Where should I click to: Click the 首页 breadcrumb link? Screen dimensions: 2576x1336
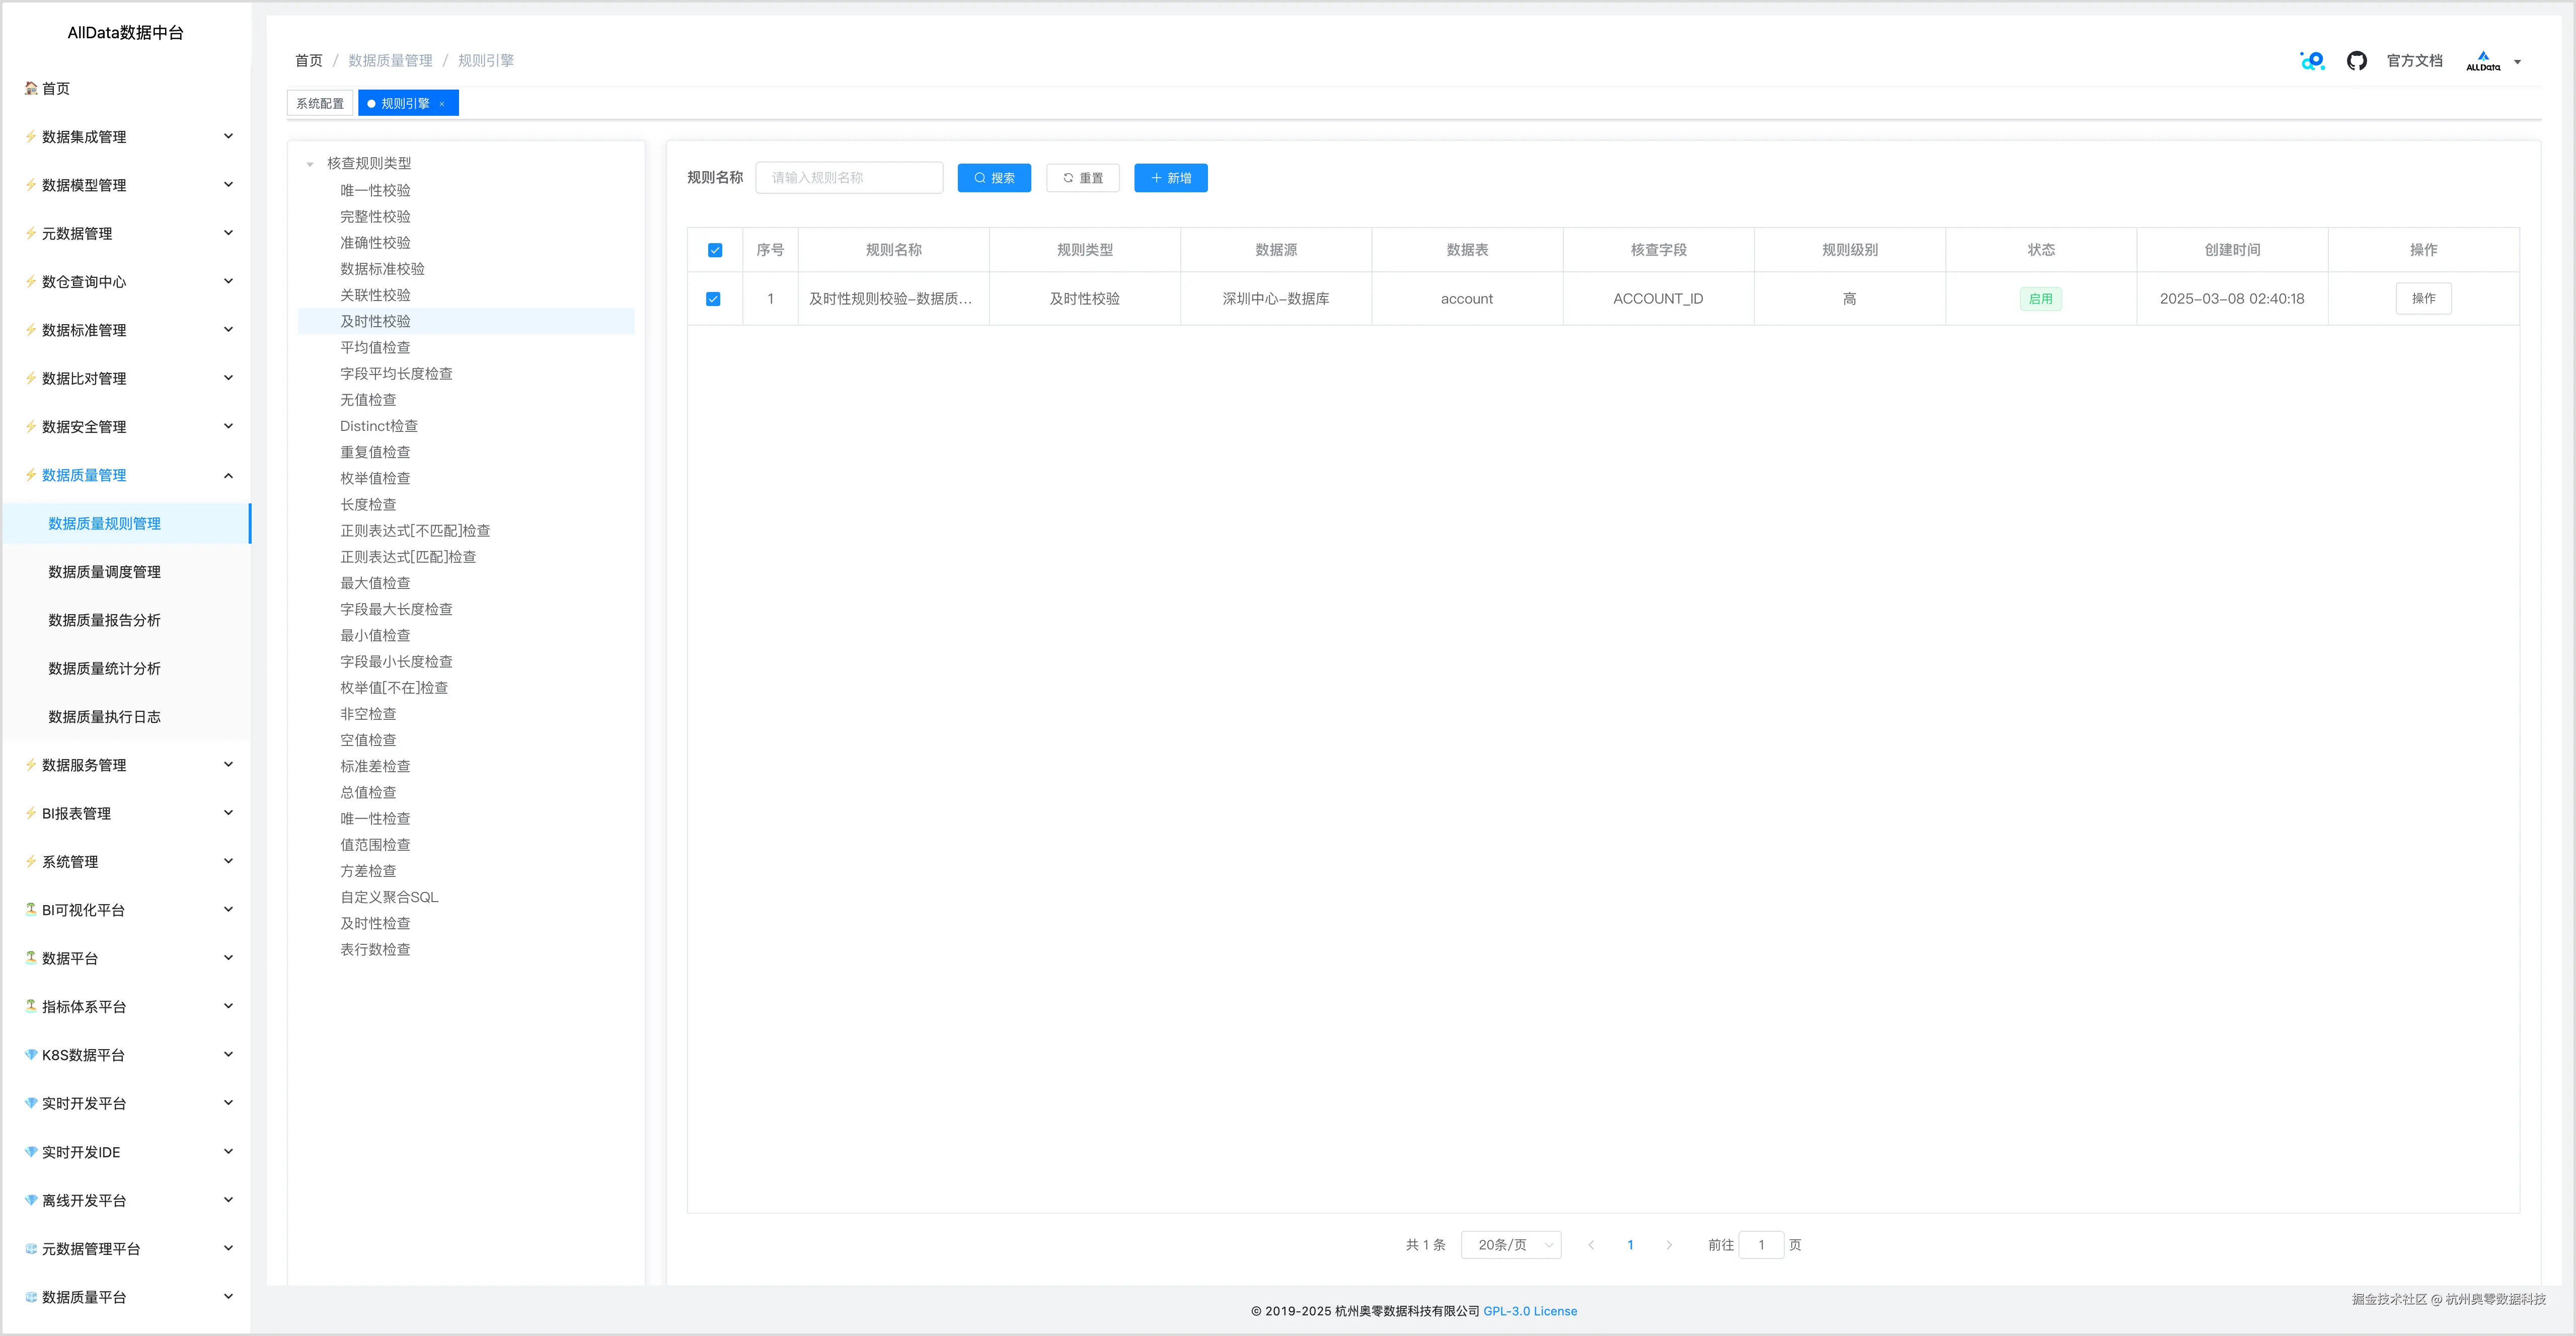(309, 61)
